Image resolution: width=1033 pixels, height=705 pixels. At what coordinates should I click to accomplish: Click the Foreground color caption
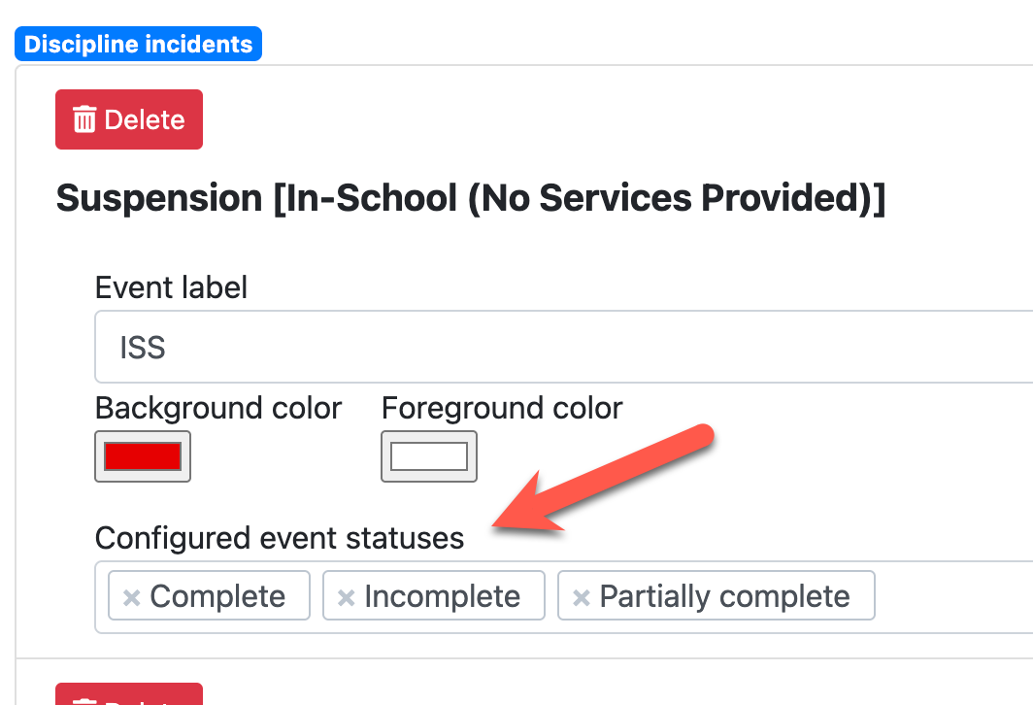pos(502,408)
